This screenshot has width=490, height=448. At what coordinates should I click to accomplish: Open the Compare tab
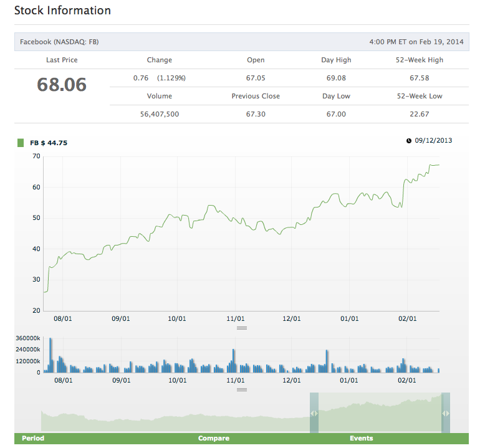213,438
